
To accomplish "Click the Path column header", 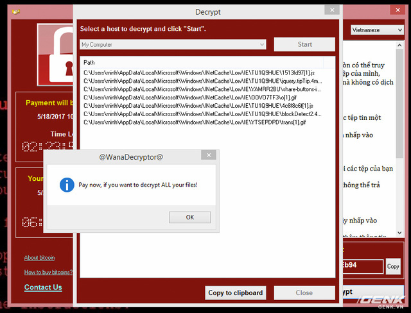I will coord(202,63).
